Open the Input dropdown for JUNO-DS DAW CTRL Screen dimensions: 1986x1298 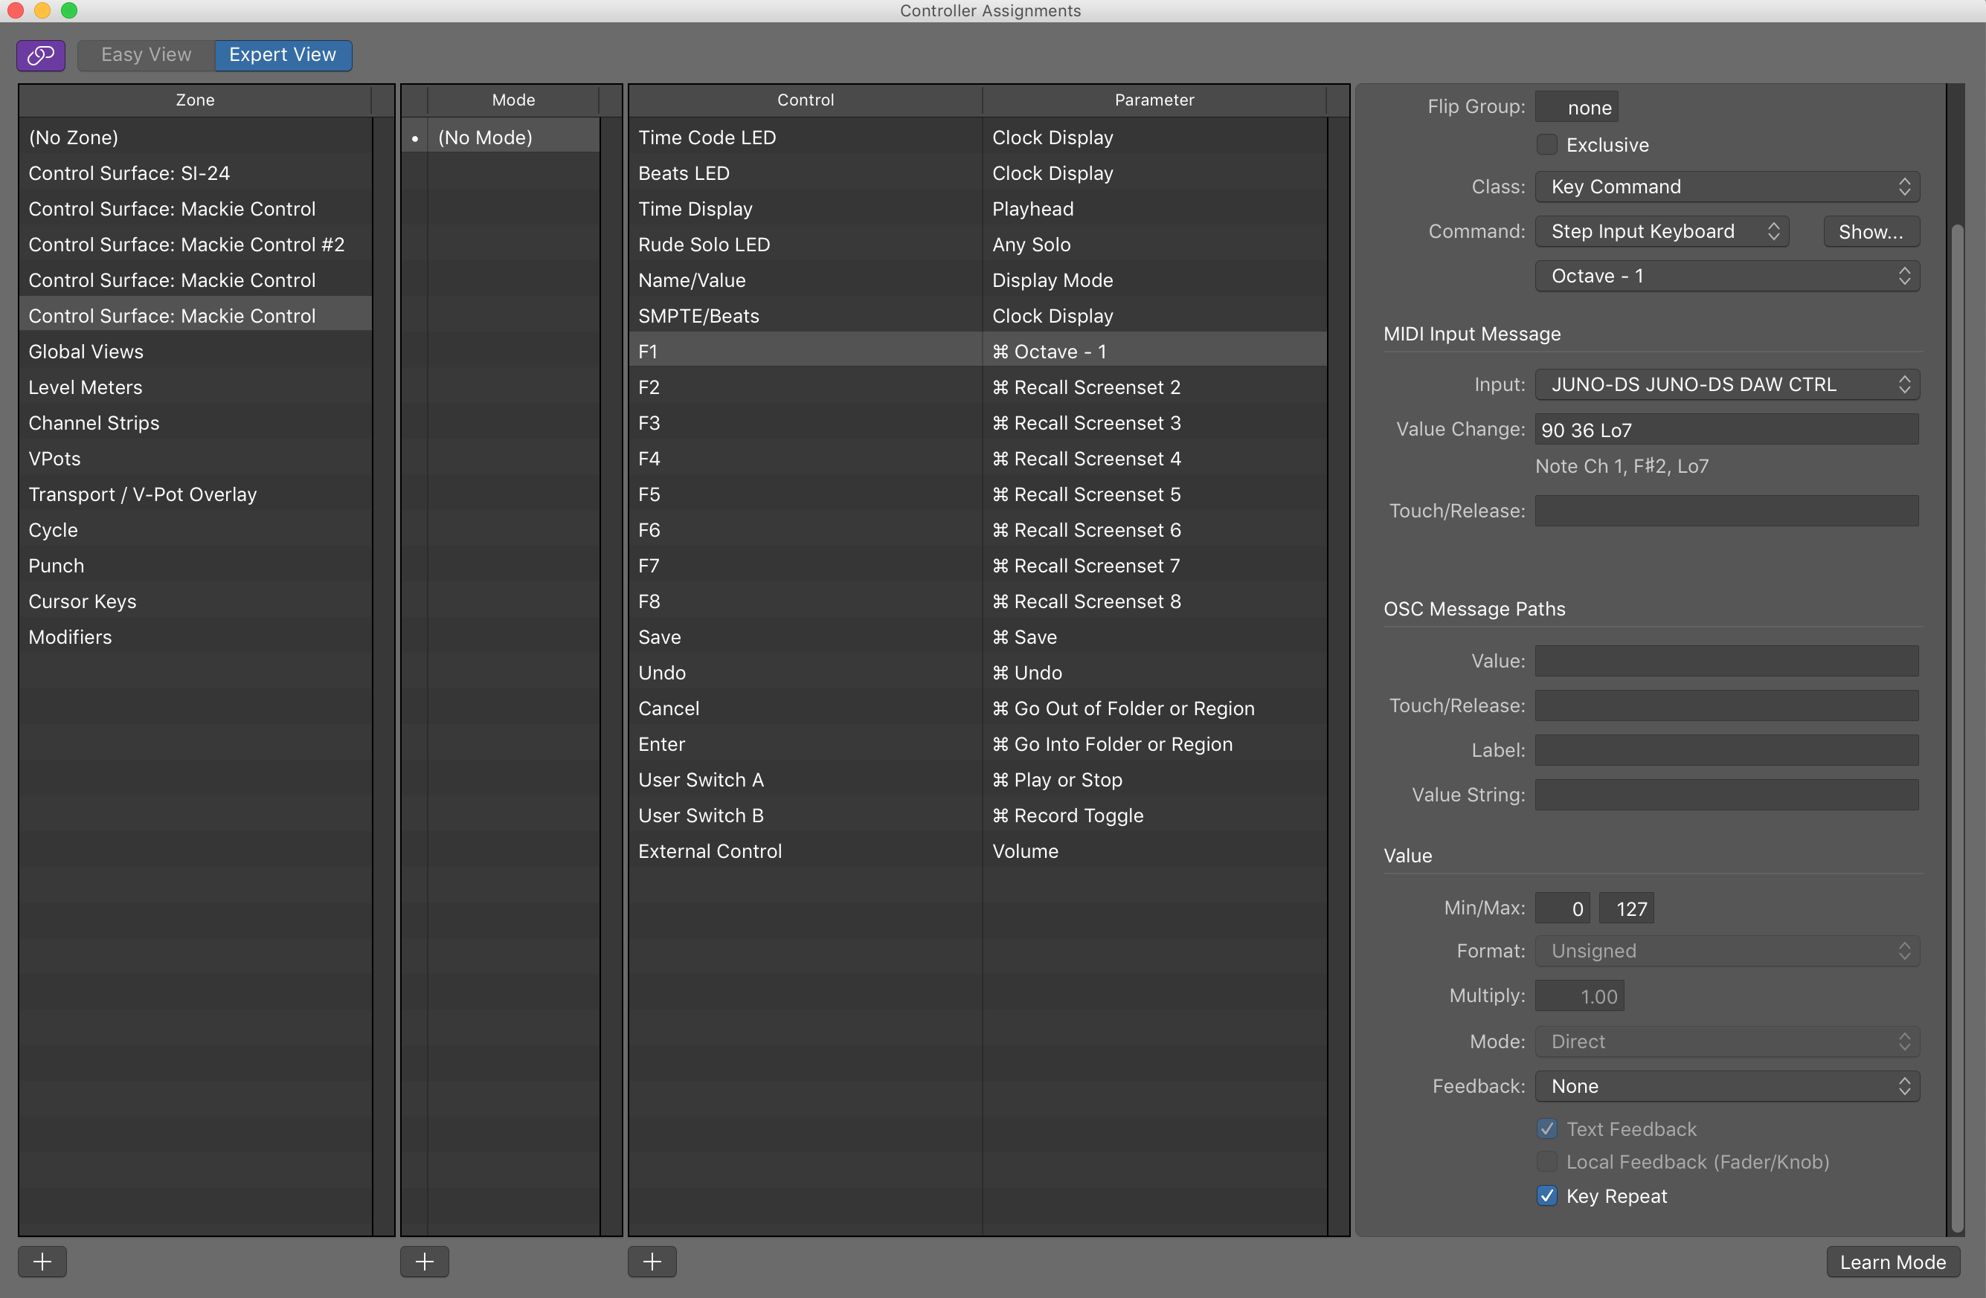pyautogui.click(x=1726, y=384)
